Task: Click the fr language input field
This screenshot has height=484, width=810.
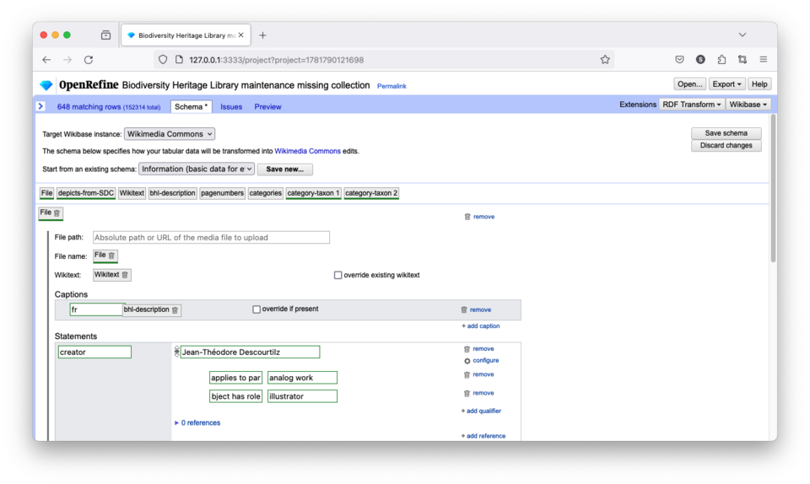Action: pos(96,309)
